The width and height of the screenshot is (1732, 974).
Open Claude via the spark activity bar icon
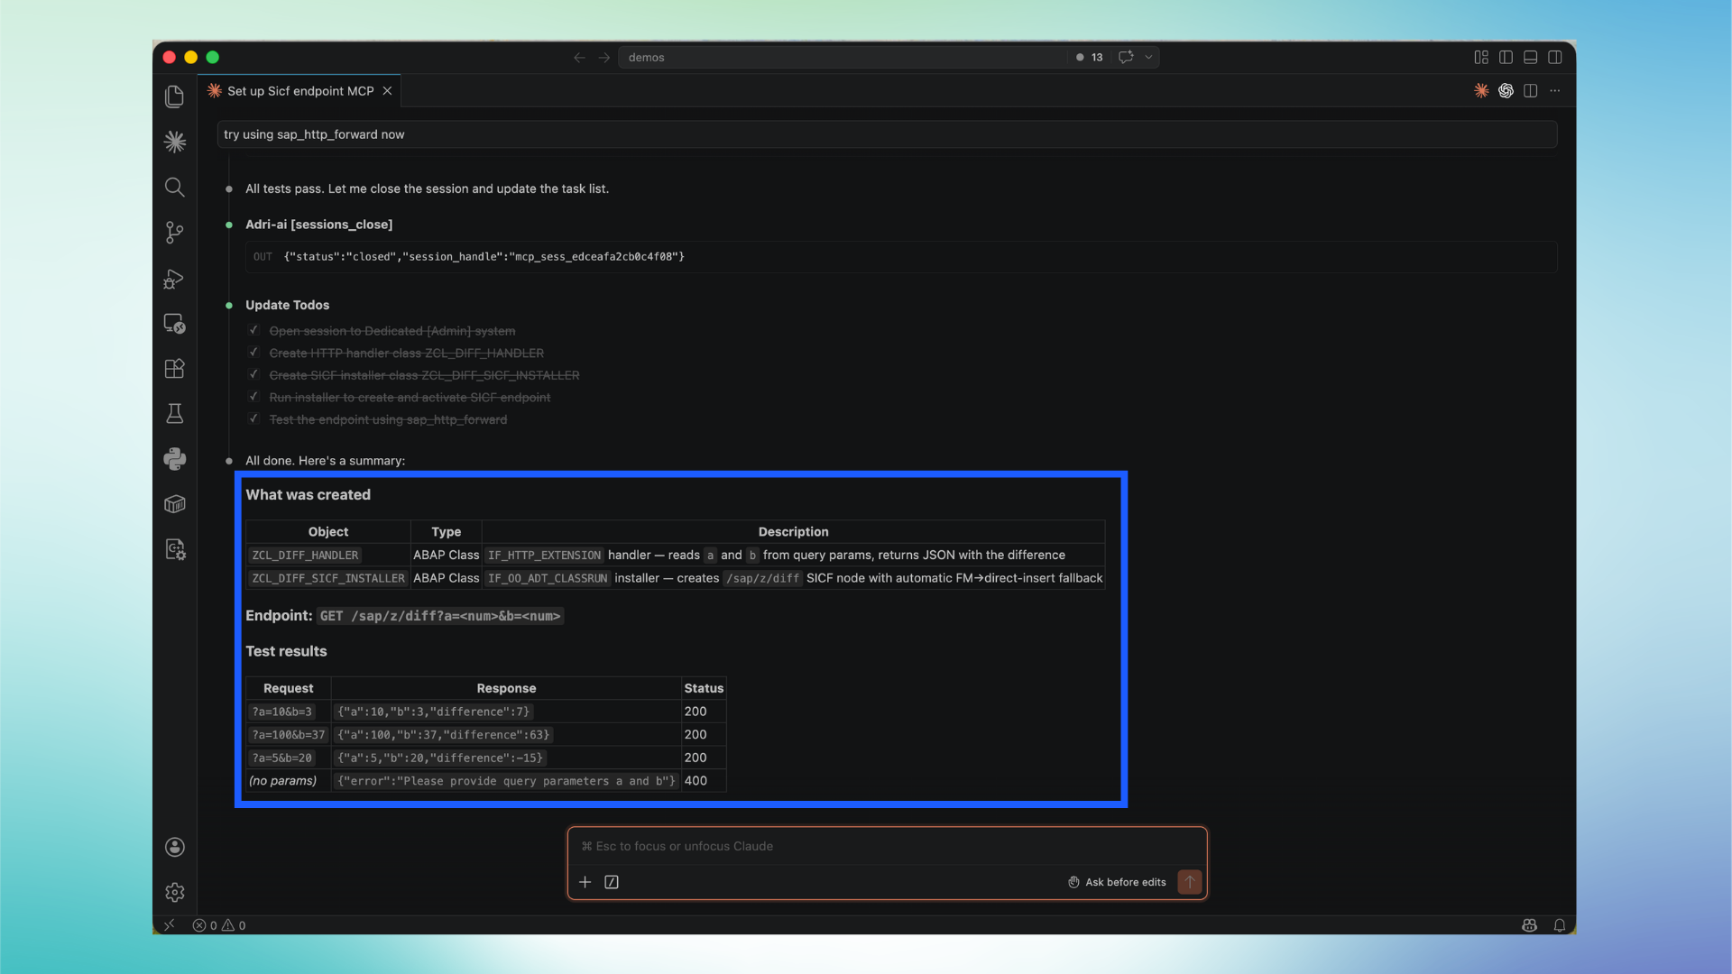(x=174, y=141)
